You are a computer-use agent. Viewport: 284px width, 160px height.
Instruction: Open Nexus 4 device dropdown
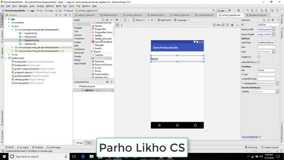139,20
